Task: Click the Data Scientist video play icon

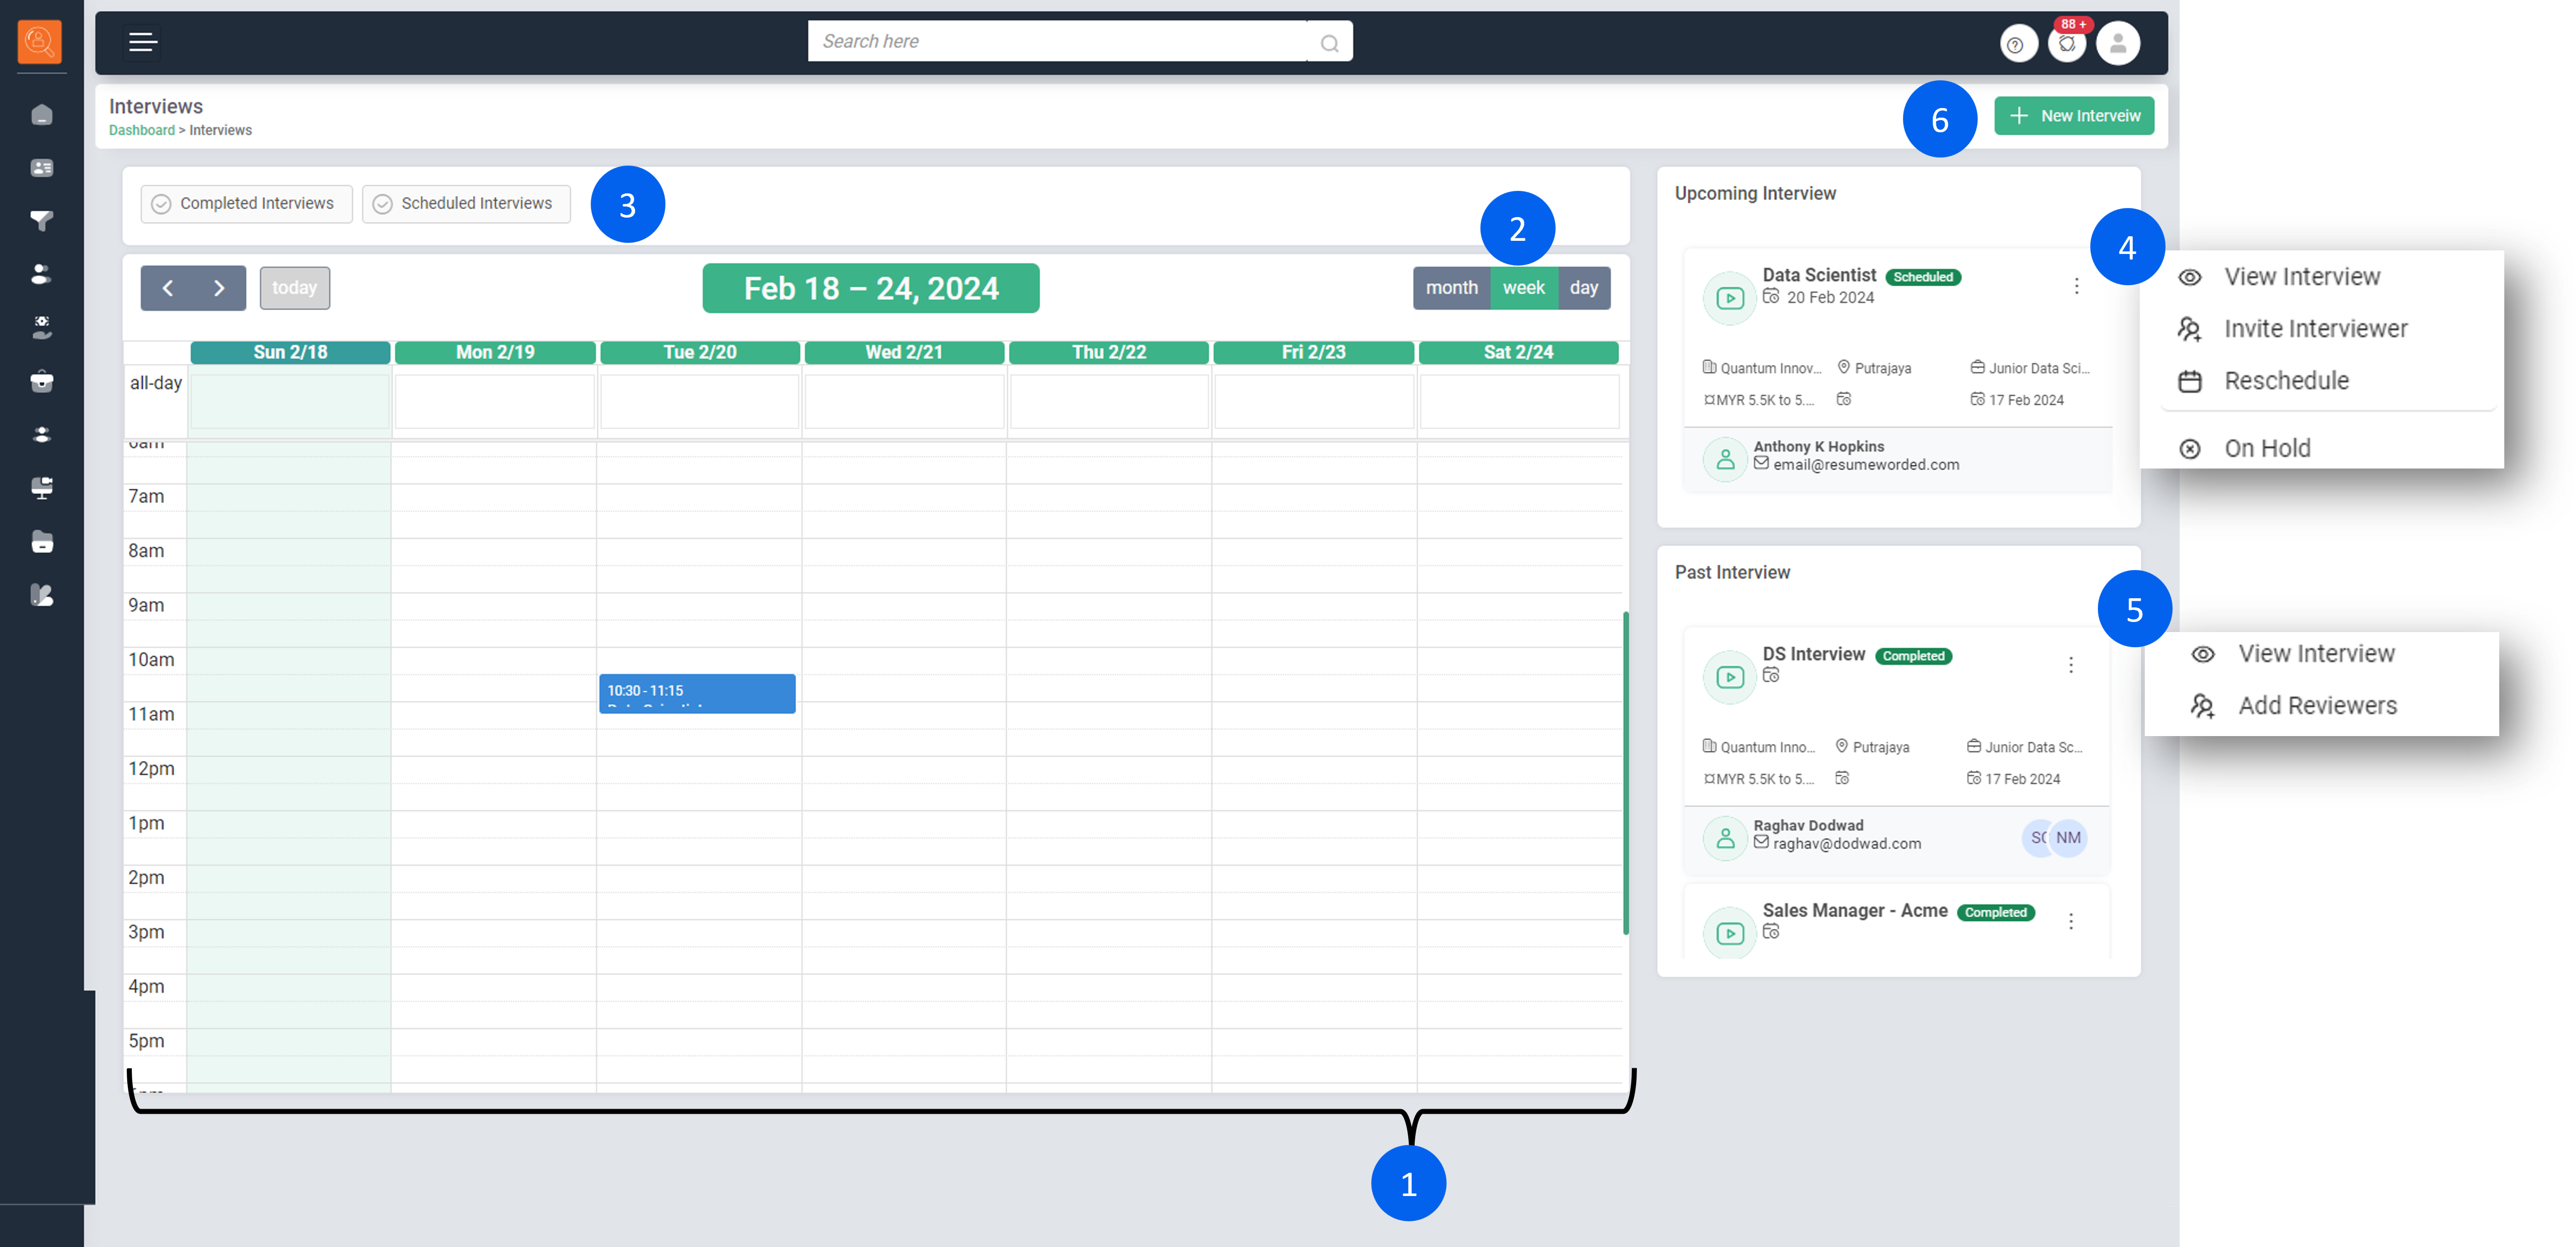Action: coord(1729,298)
